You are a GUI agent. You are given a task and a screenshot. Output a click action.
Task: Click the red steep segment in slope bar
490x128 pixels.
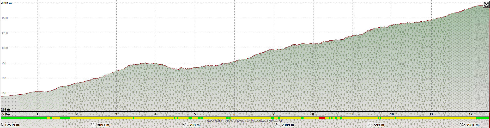pos(322,118)
